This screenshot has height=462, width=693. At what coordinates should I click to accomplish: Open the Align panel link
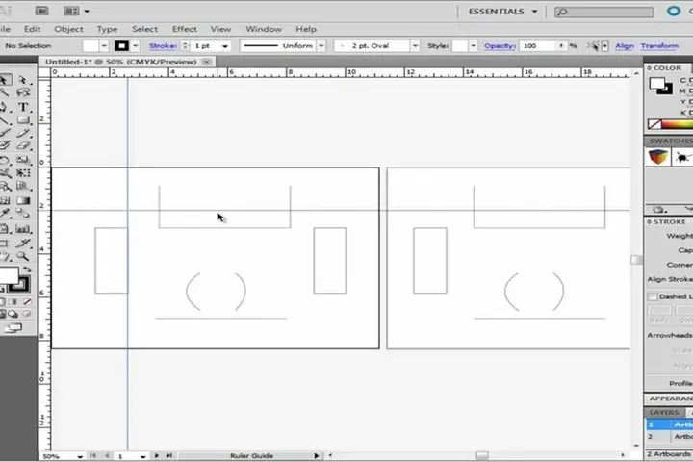tap(625, 46)
